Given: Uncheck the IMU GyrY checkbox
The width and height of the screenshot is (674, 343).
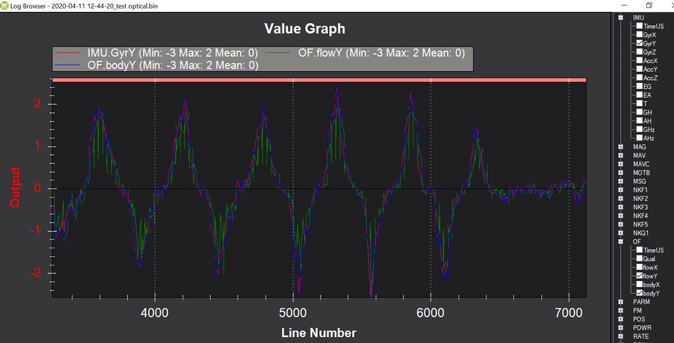Looking at the screenshot, I should pyautogui.click(x=639, y=43).
